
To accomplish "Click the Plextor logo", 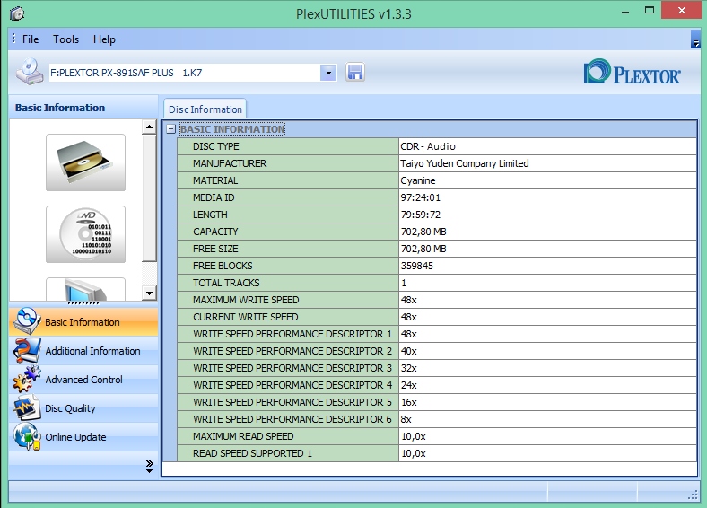I will (633, 74).
